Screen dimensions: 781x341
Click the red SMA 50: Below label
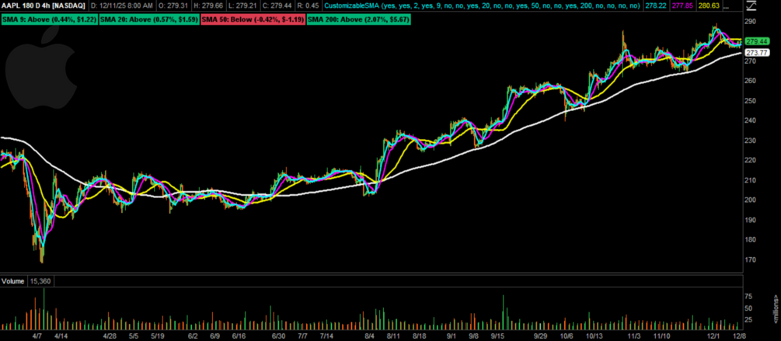point(253,20)
